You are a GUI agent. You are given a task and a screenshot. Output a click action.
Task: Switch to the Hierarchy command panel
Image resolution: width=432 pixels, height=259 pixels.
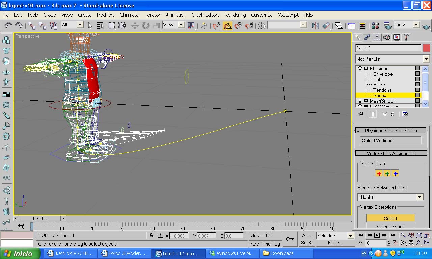(377, 37)
